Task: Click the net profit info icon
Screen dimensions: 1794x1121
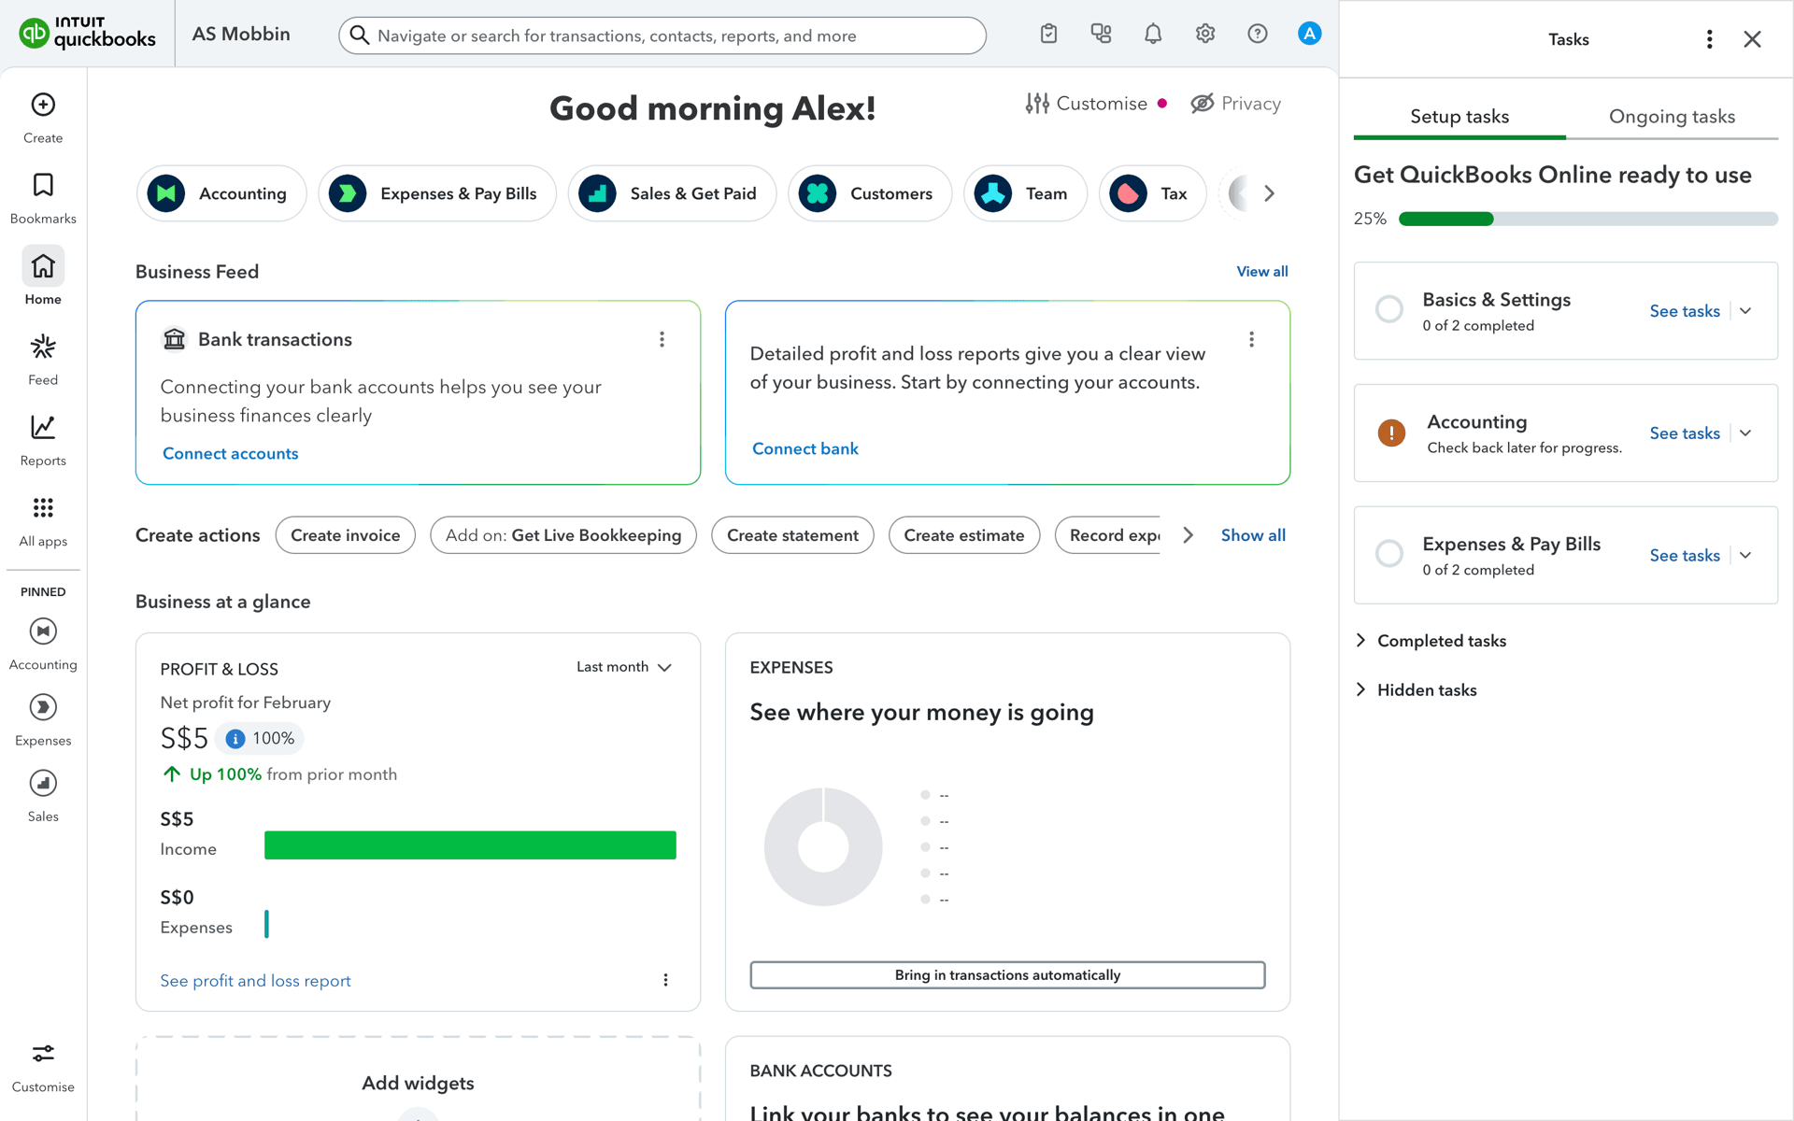Action: click(x=235, y=739)
